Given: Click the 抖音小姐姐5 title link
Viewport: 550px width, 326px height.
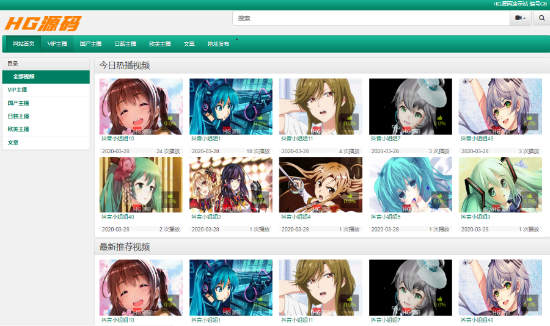Looking at the screenshot, I should 386,217.
